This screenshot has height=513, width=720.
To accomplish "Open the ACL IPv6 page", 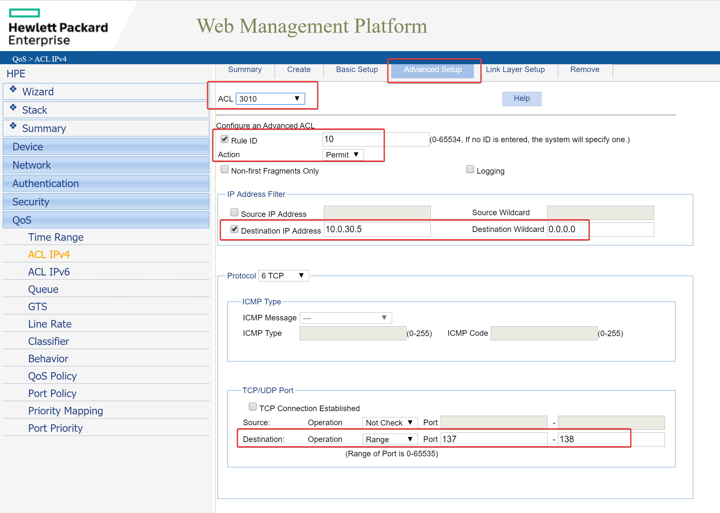I will (x=49, y=272).
